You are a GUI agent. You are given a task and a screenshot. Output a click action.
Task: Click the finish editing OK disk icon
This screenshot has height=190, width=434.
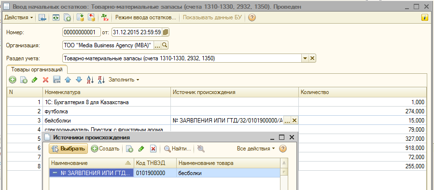pyautogui.click(x=57, y=80)
